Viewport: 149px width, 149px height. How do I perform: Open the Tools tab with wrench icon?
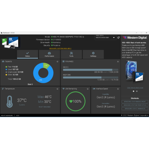71,54
